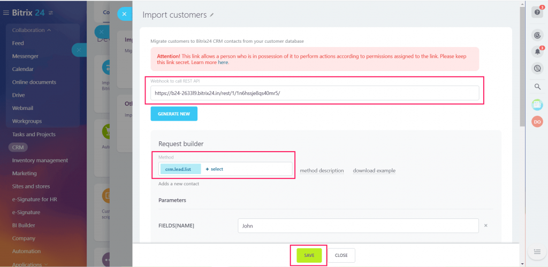This screenshot has height=267, width=548.
Task: Click the 'FIELDS[NAME]' parameter label
Action: point(176,226)
